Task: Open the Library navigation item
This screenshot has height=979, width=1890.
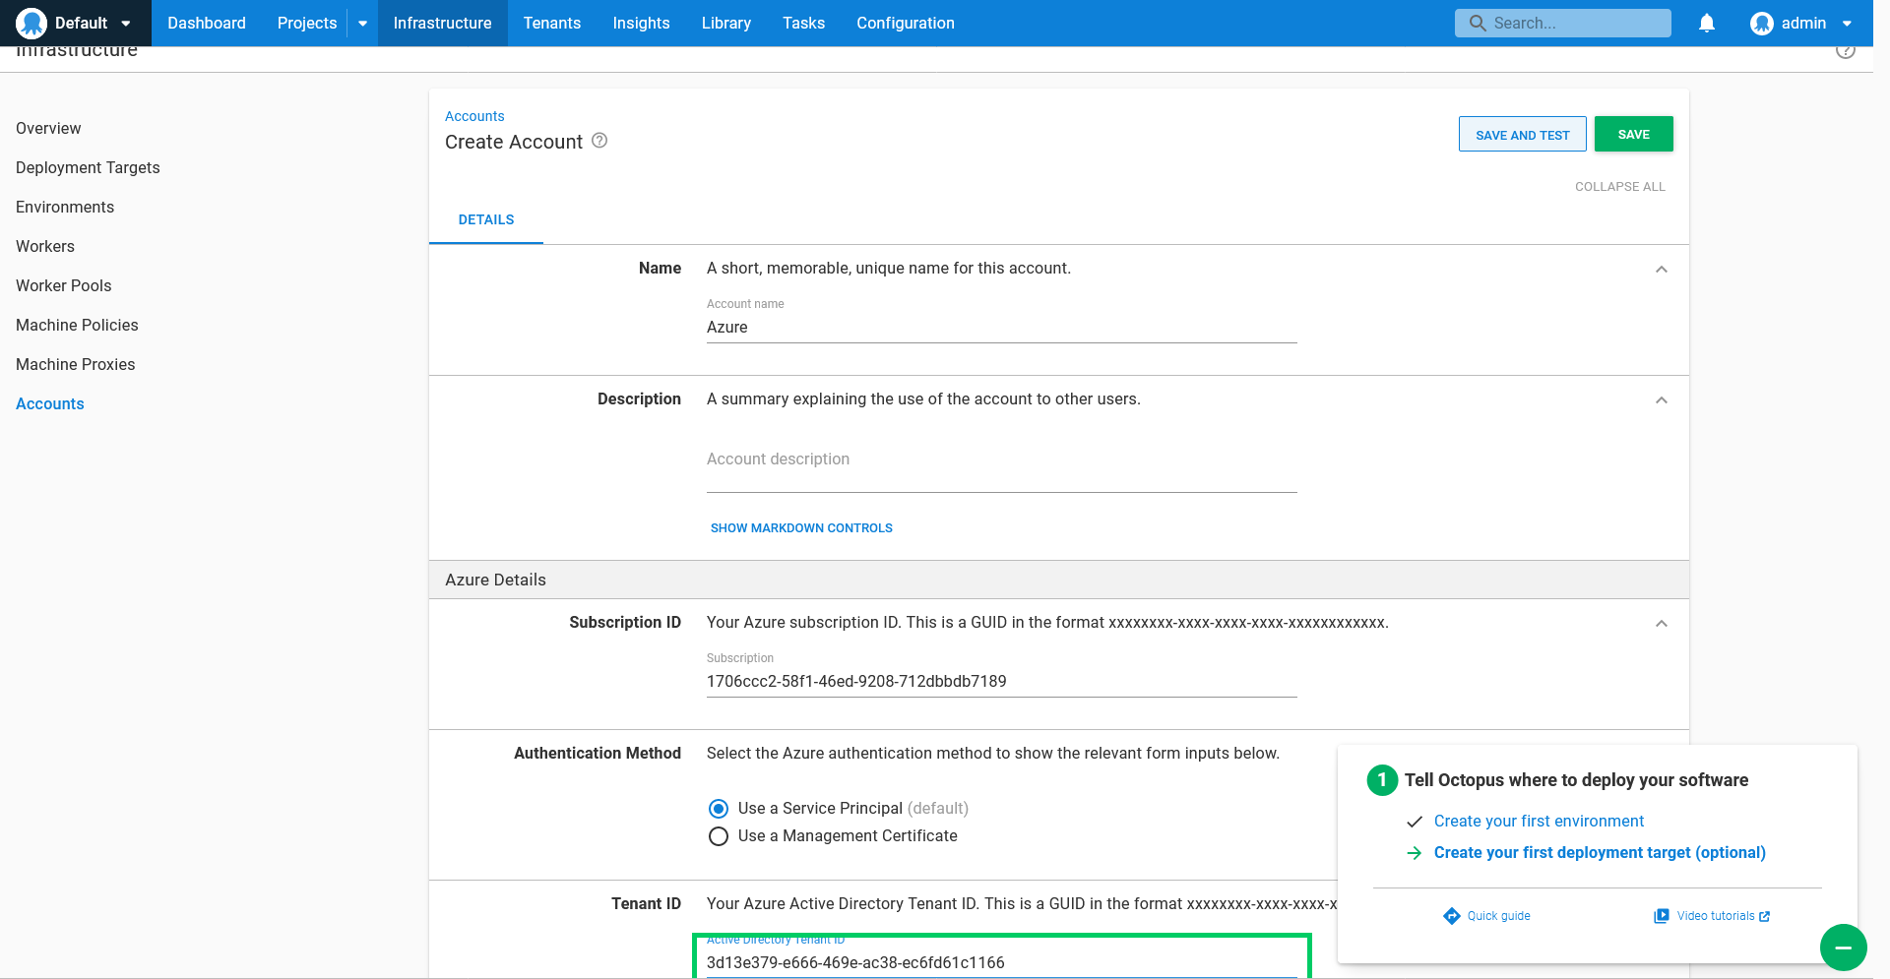Action: click(726, 23)
